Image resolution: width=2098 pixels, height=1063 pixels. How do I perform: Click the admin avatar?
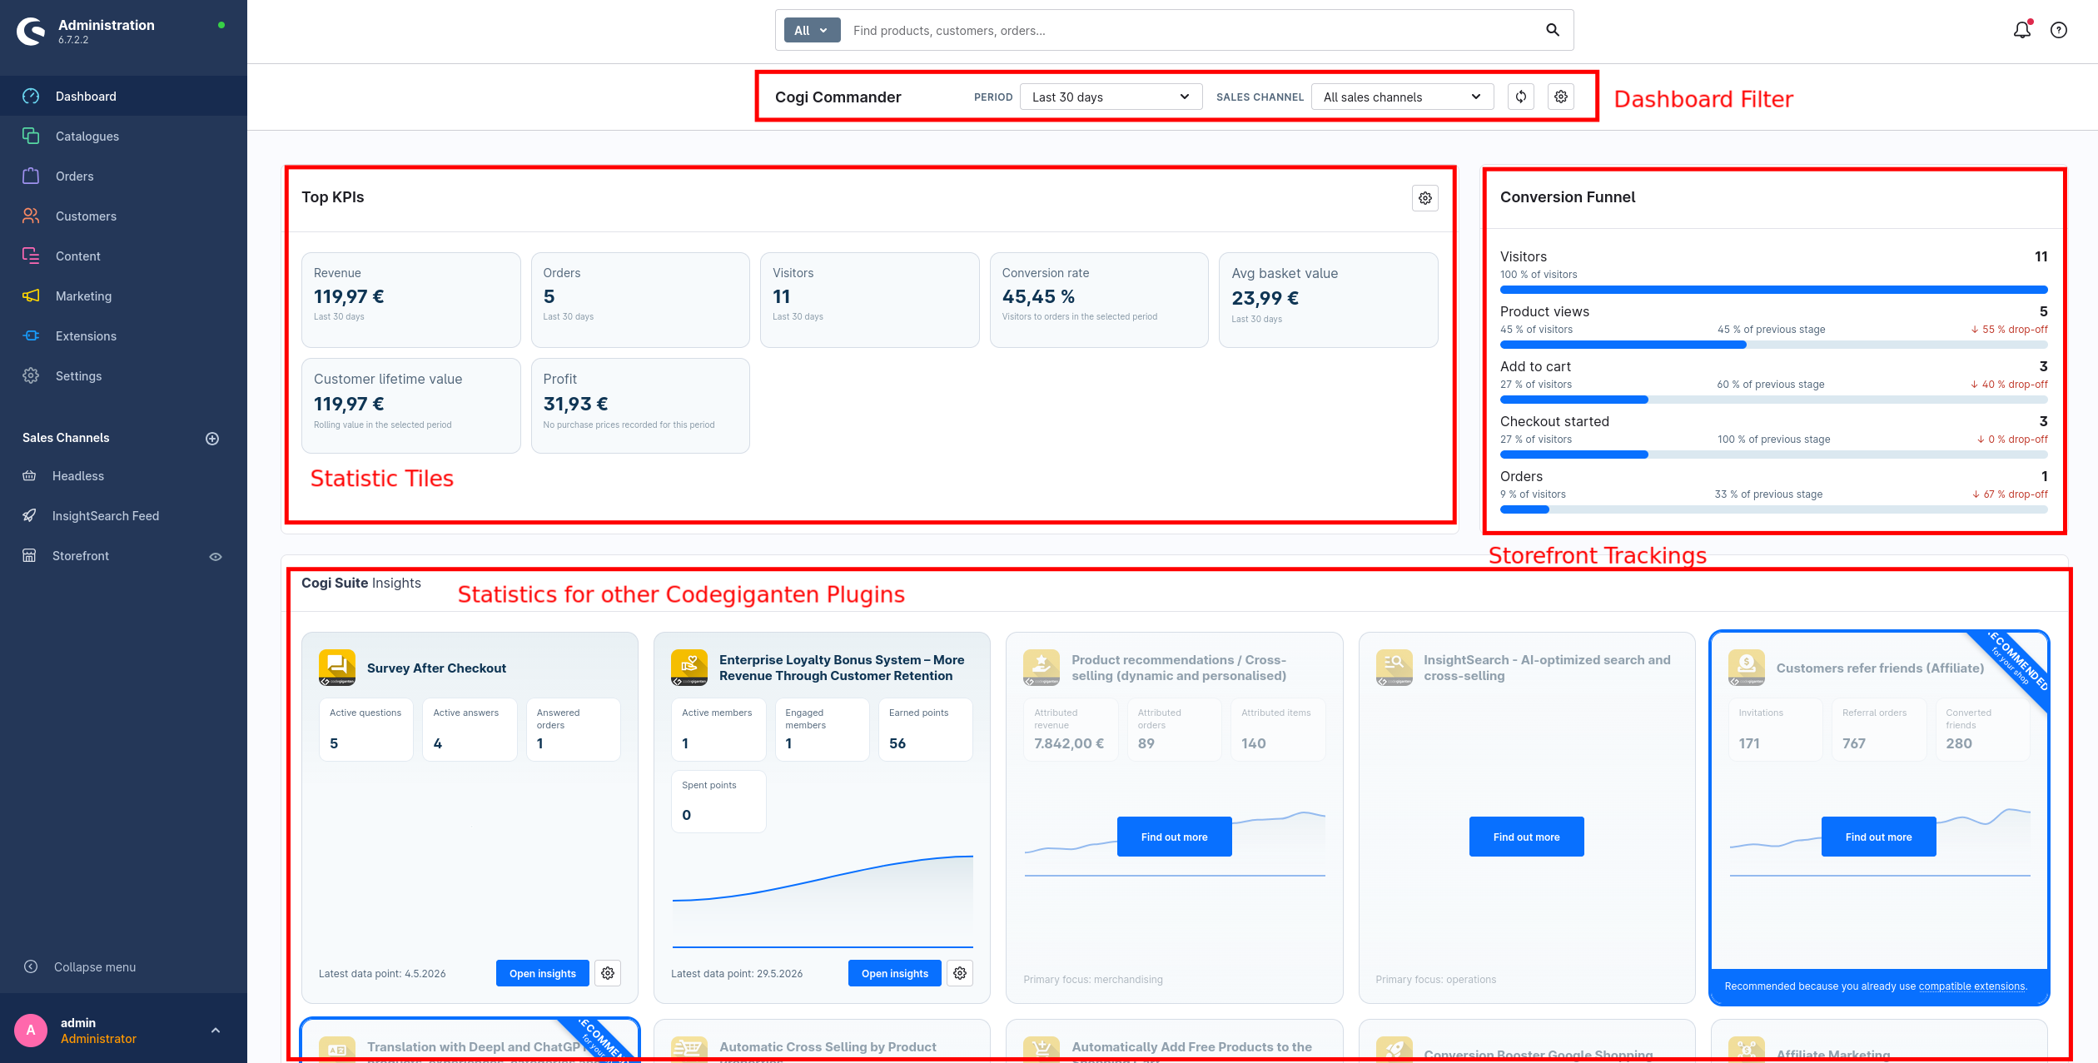[x=31, y=1031]
